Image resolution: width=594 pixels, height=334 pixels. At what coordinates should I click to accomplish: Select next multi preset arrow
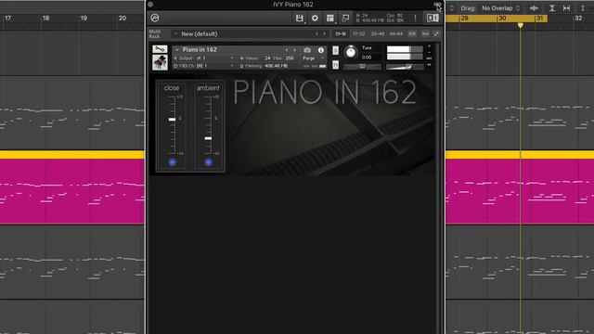(324, 33)
